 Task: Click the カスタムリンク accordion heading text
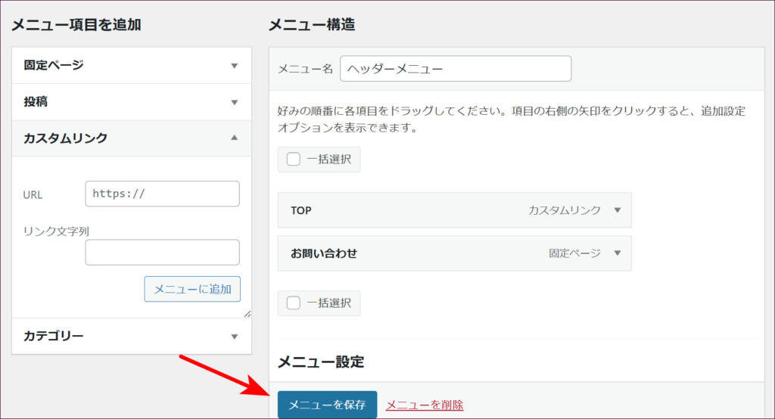tap(66, 138)
